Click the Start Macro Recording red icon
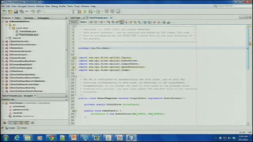Screen dimensions: 253x142 [155, 22]
